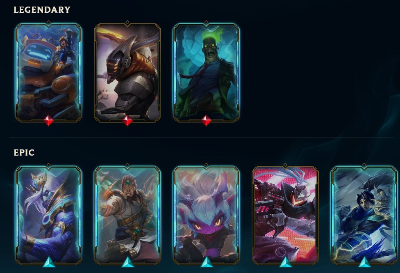Click the LEGENDARY section heading

(x=42, y=10)
